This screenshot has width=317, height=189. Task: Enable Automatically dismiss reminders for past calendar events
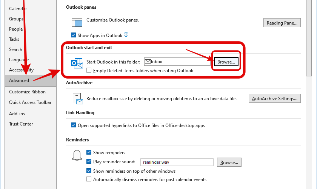coord(89,179)
